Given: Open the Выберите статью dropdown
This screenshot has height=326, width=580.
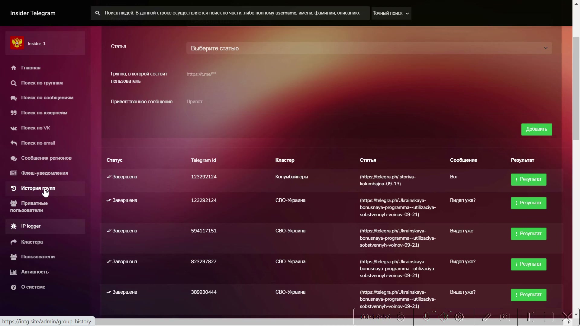Looking at the screenshot, I should tap(369, 48).
